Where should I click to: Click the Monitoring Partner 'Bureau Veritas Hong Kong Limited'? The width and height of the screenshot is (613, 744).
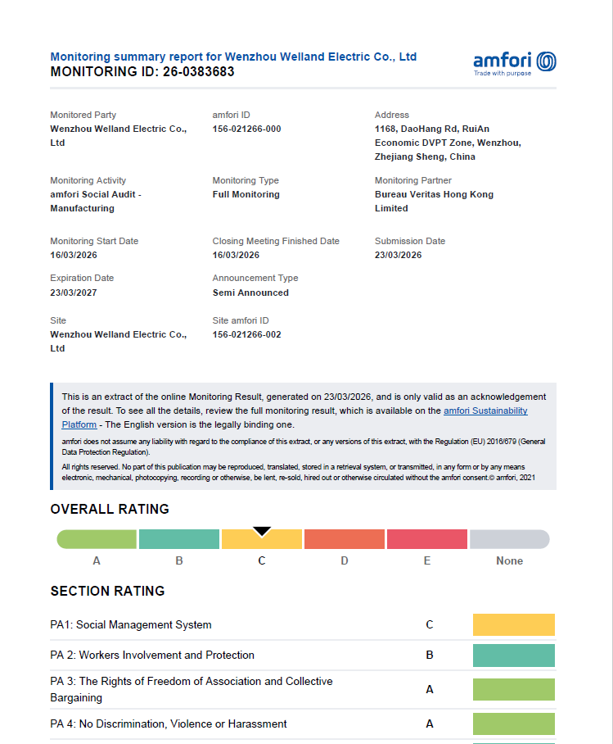point(434,202)
